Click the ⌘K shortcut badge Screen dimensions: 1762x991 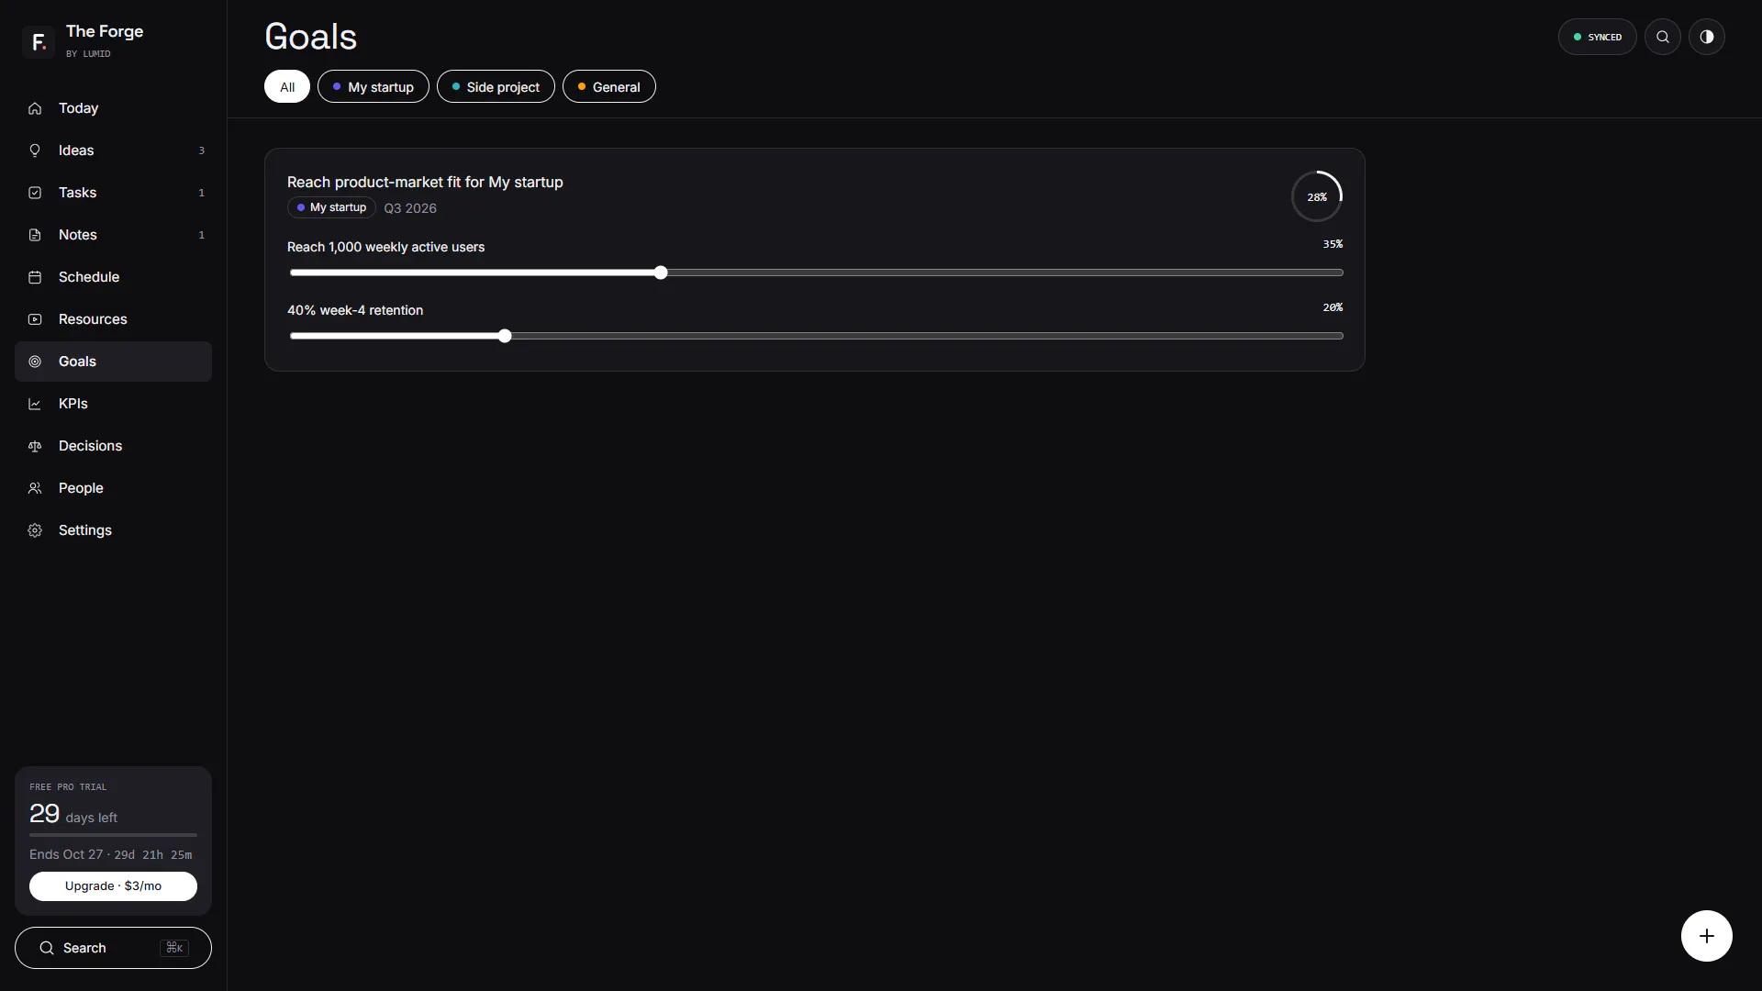pos(174,948)
